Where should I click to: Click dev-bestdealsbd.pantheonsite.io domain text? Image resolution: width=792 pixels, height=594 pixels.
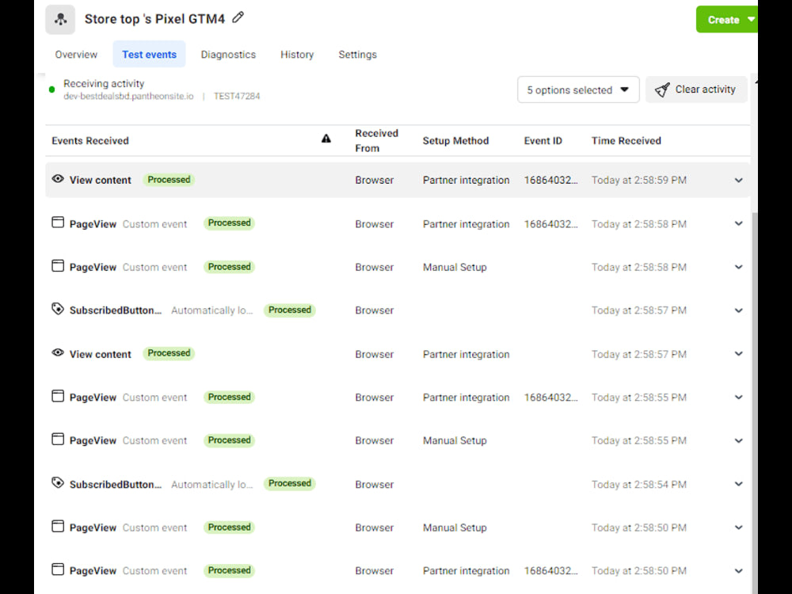point(128,97)
